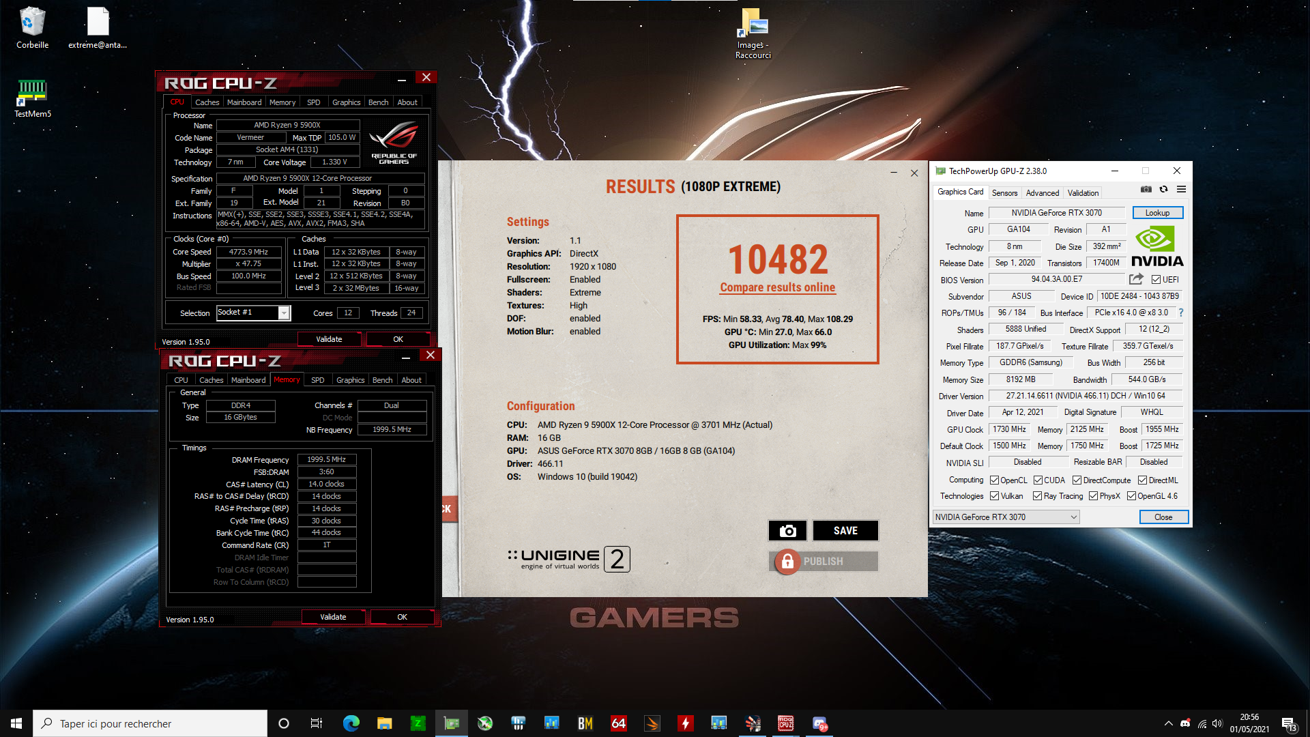The width and height of the screenshot is (1310, 737).
Task: Click Compare results online link
Action: click(x=777, y=287)
